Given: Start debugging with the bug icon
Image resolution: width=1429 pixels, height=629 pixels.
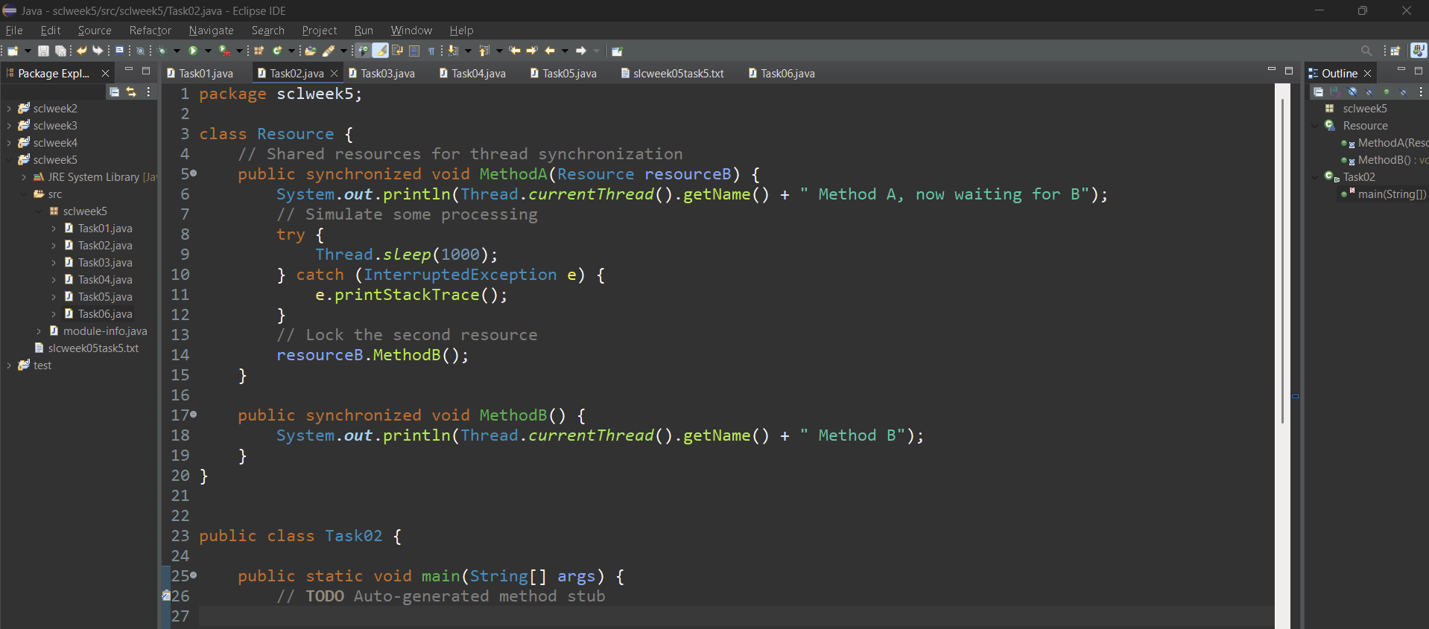Looking at the screenshot, I should tap(162, 51).
